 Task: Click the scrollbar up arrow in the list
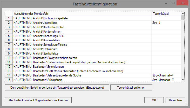[x=183, y=13]
